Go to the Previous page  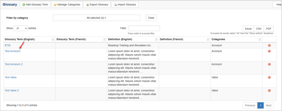point(250,105)
